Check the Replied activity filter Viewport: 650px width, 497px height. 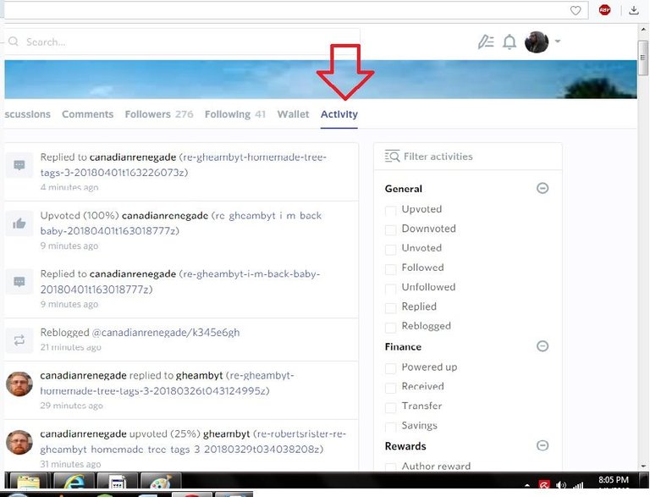point(390,307)
